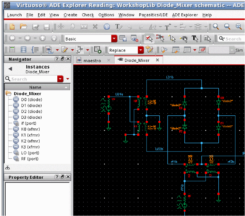
Task: Float the Navigator panel
Action: (x=62, y=59)
